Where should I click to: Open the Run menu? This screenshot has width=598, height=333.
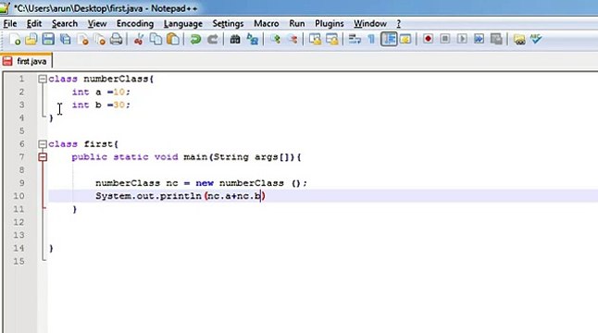(297, 24)
